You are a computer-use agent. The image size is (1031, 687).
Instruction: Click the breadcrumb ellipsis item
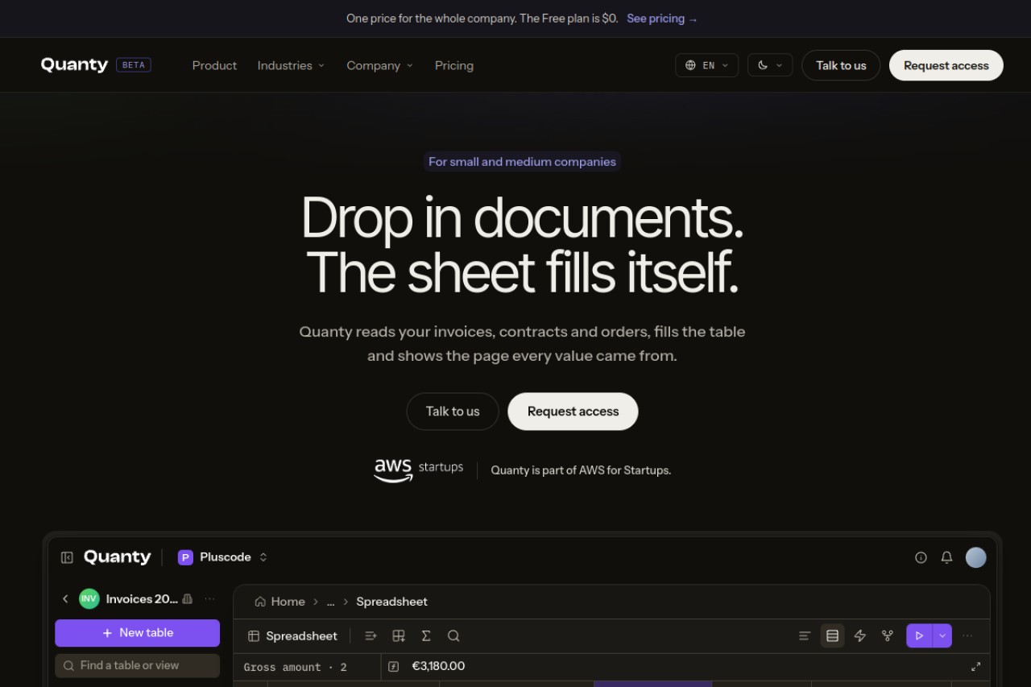click(330, 602)
